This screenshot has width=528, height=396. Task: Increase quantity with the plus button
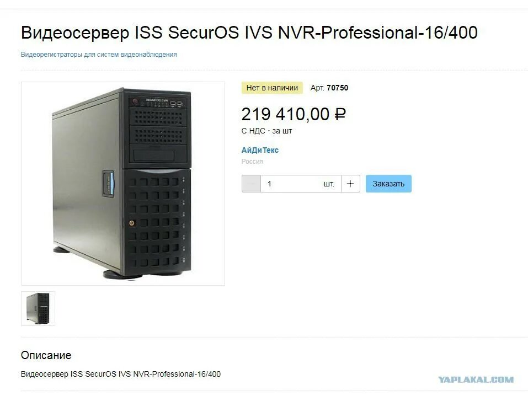tap(350, 184)
